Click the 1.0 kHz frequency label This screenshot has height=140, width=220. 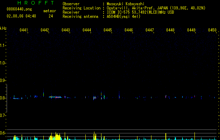point(3,63)
